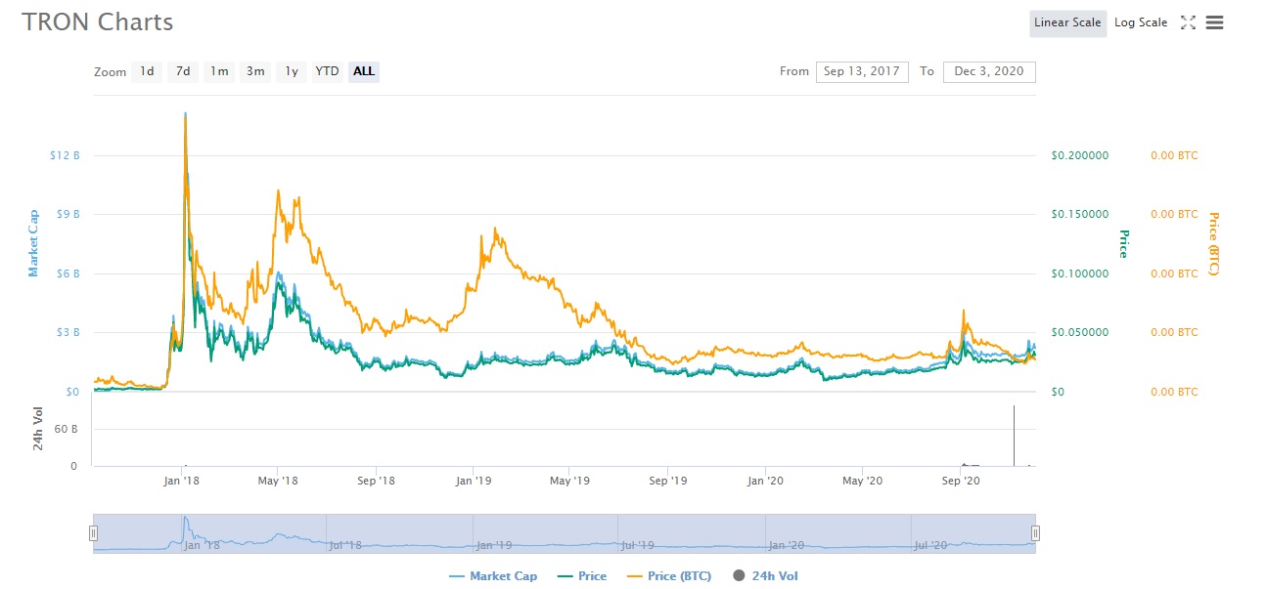Edit the To date field
1267x589 pixels.
[x=989, y=71]
